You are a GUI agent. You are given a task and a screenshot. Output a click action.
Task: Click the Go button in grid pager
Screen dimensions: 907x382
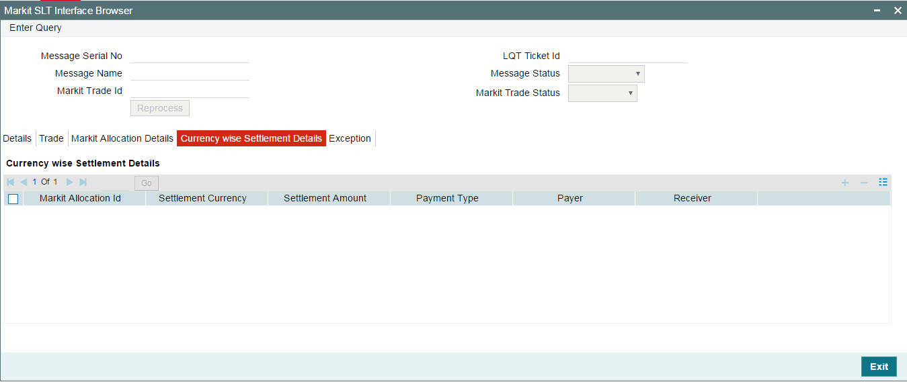[147, 183]
